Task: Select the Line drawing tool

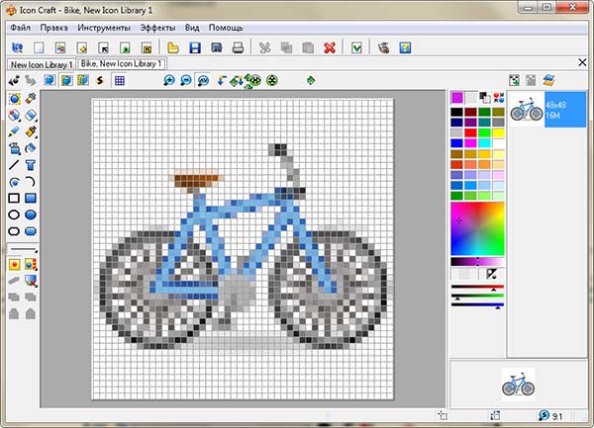Action: pos(14,164)
